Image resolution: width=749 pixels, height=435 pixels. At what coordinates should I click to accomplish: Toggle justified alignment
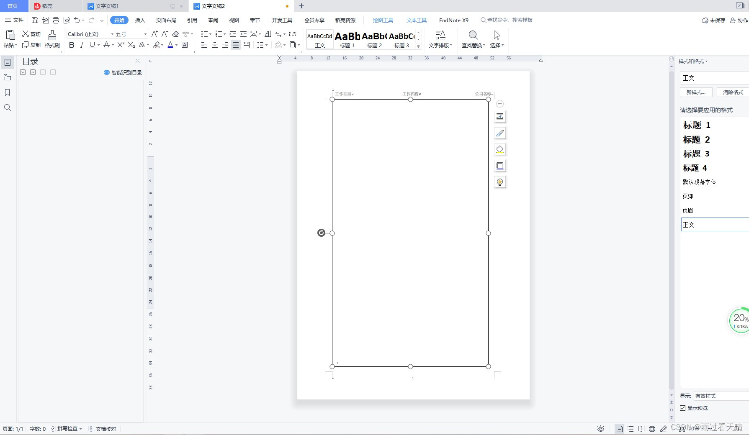(x=236, y=45)
